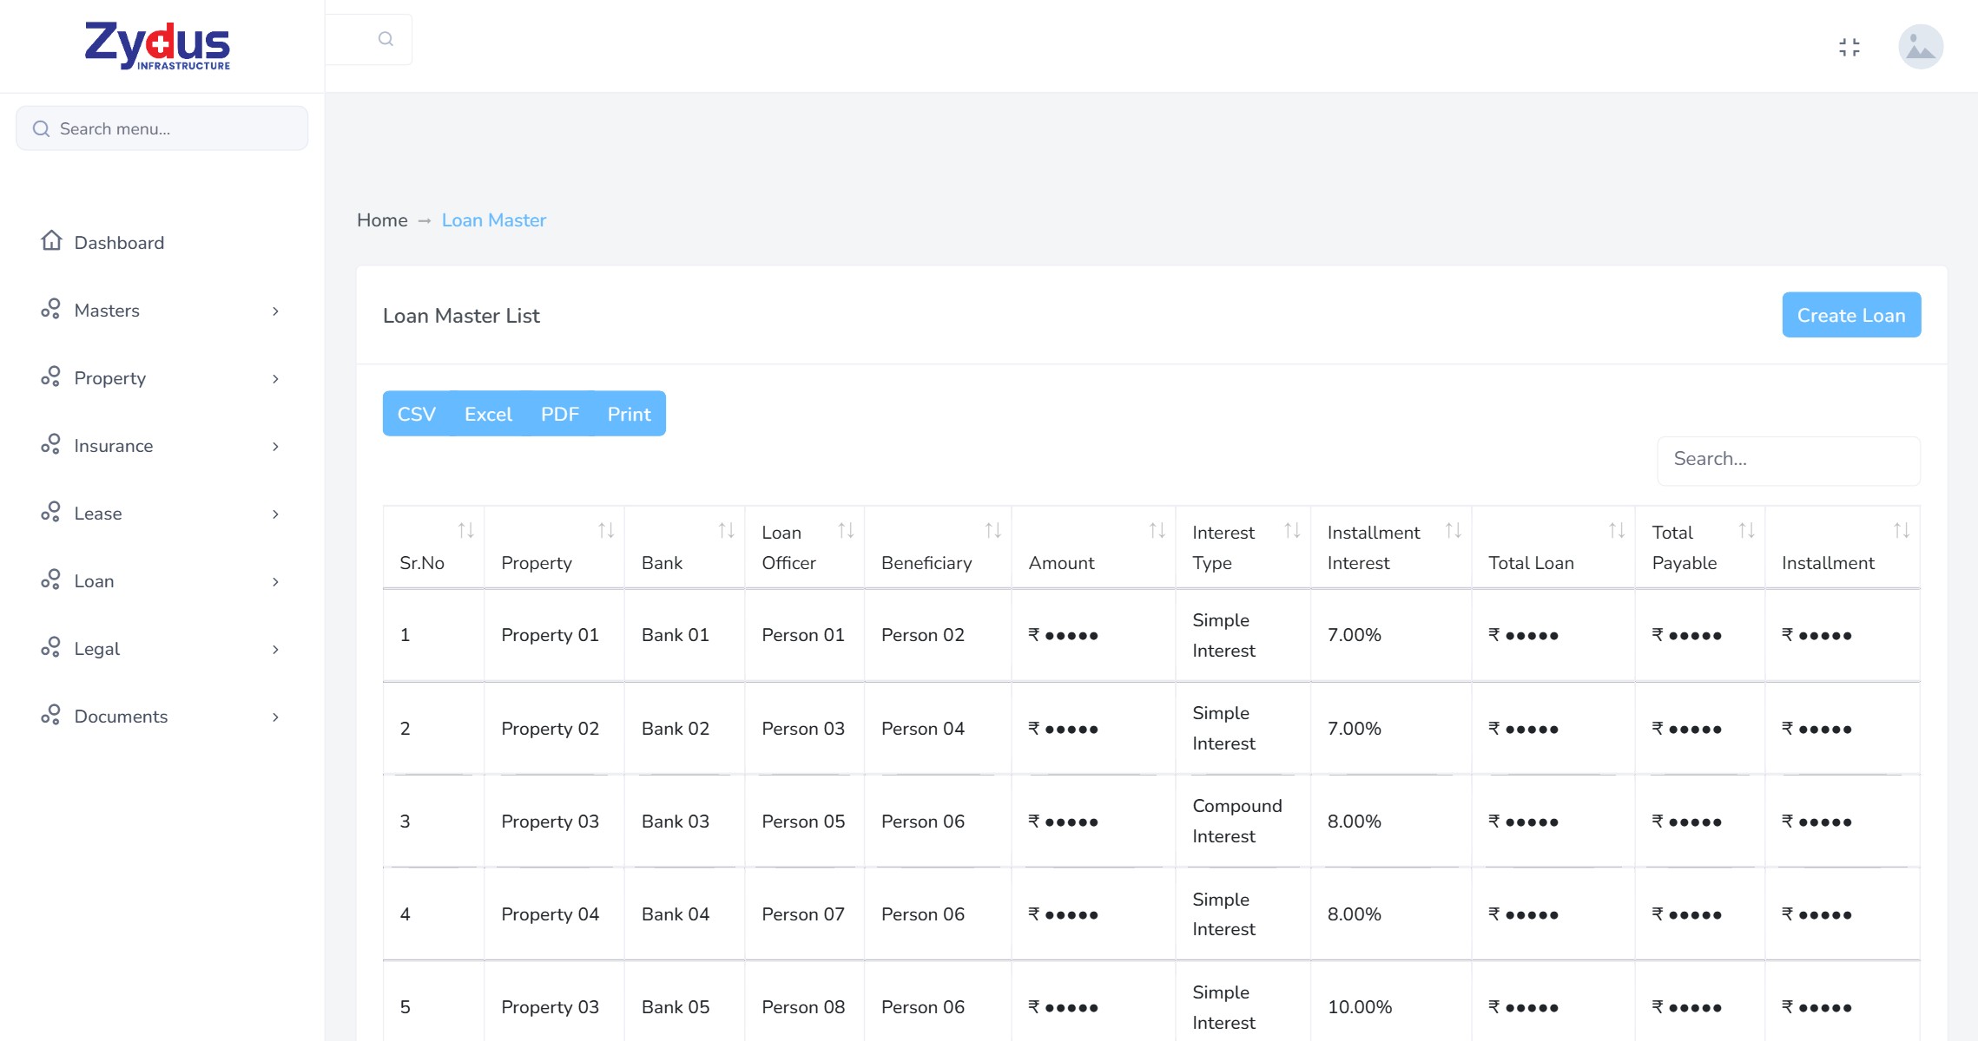The image size is (1978, 1041).
Task: Export the list as CSV
Action: coord(416,414)
